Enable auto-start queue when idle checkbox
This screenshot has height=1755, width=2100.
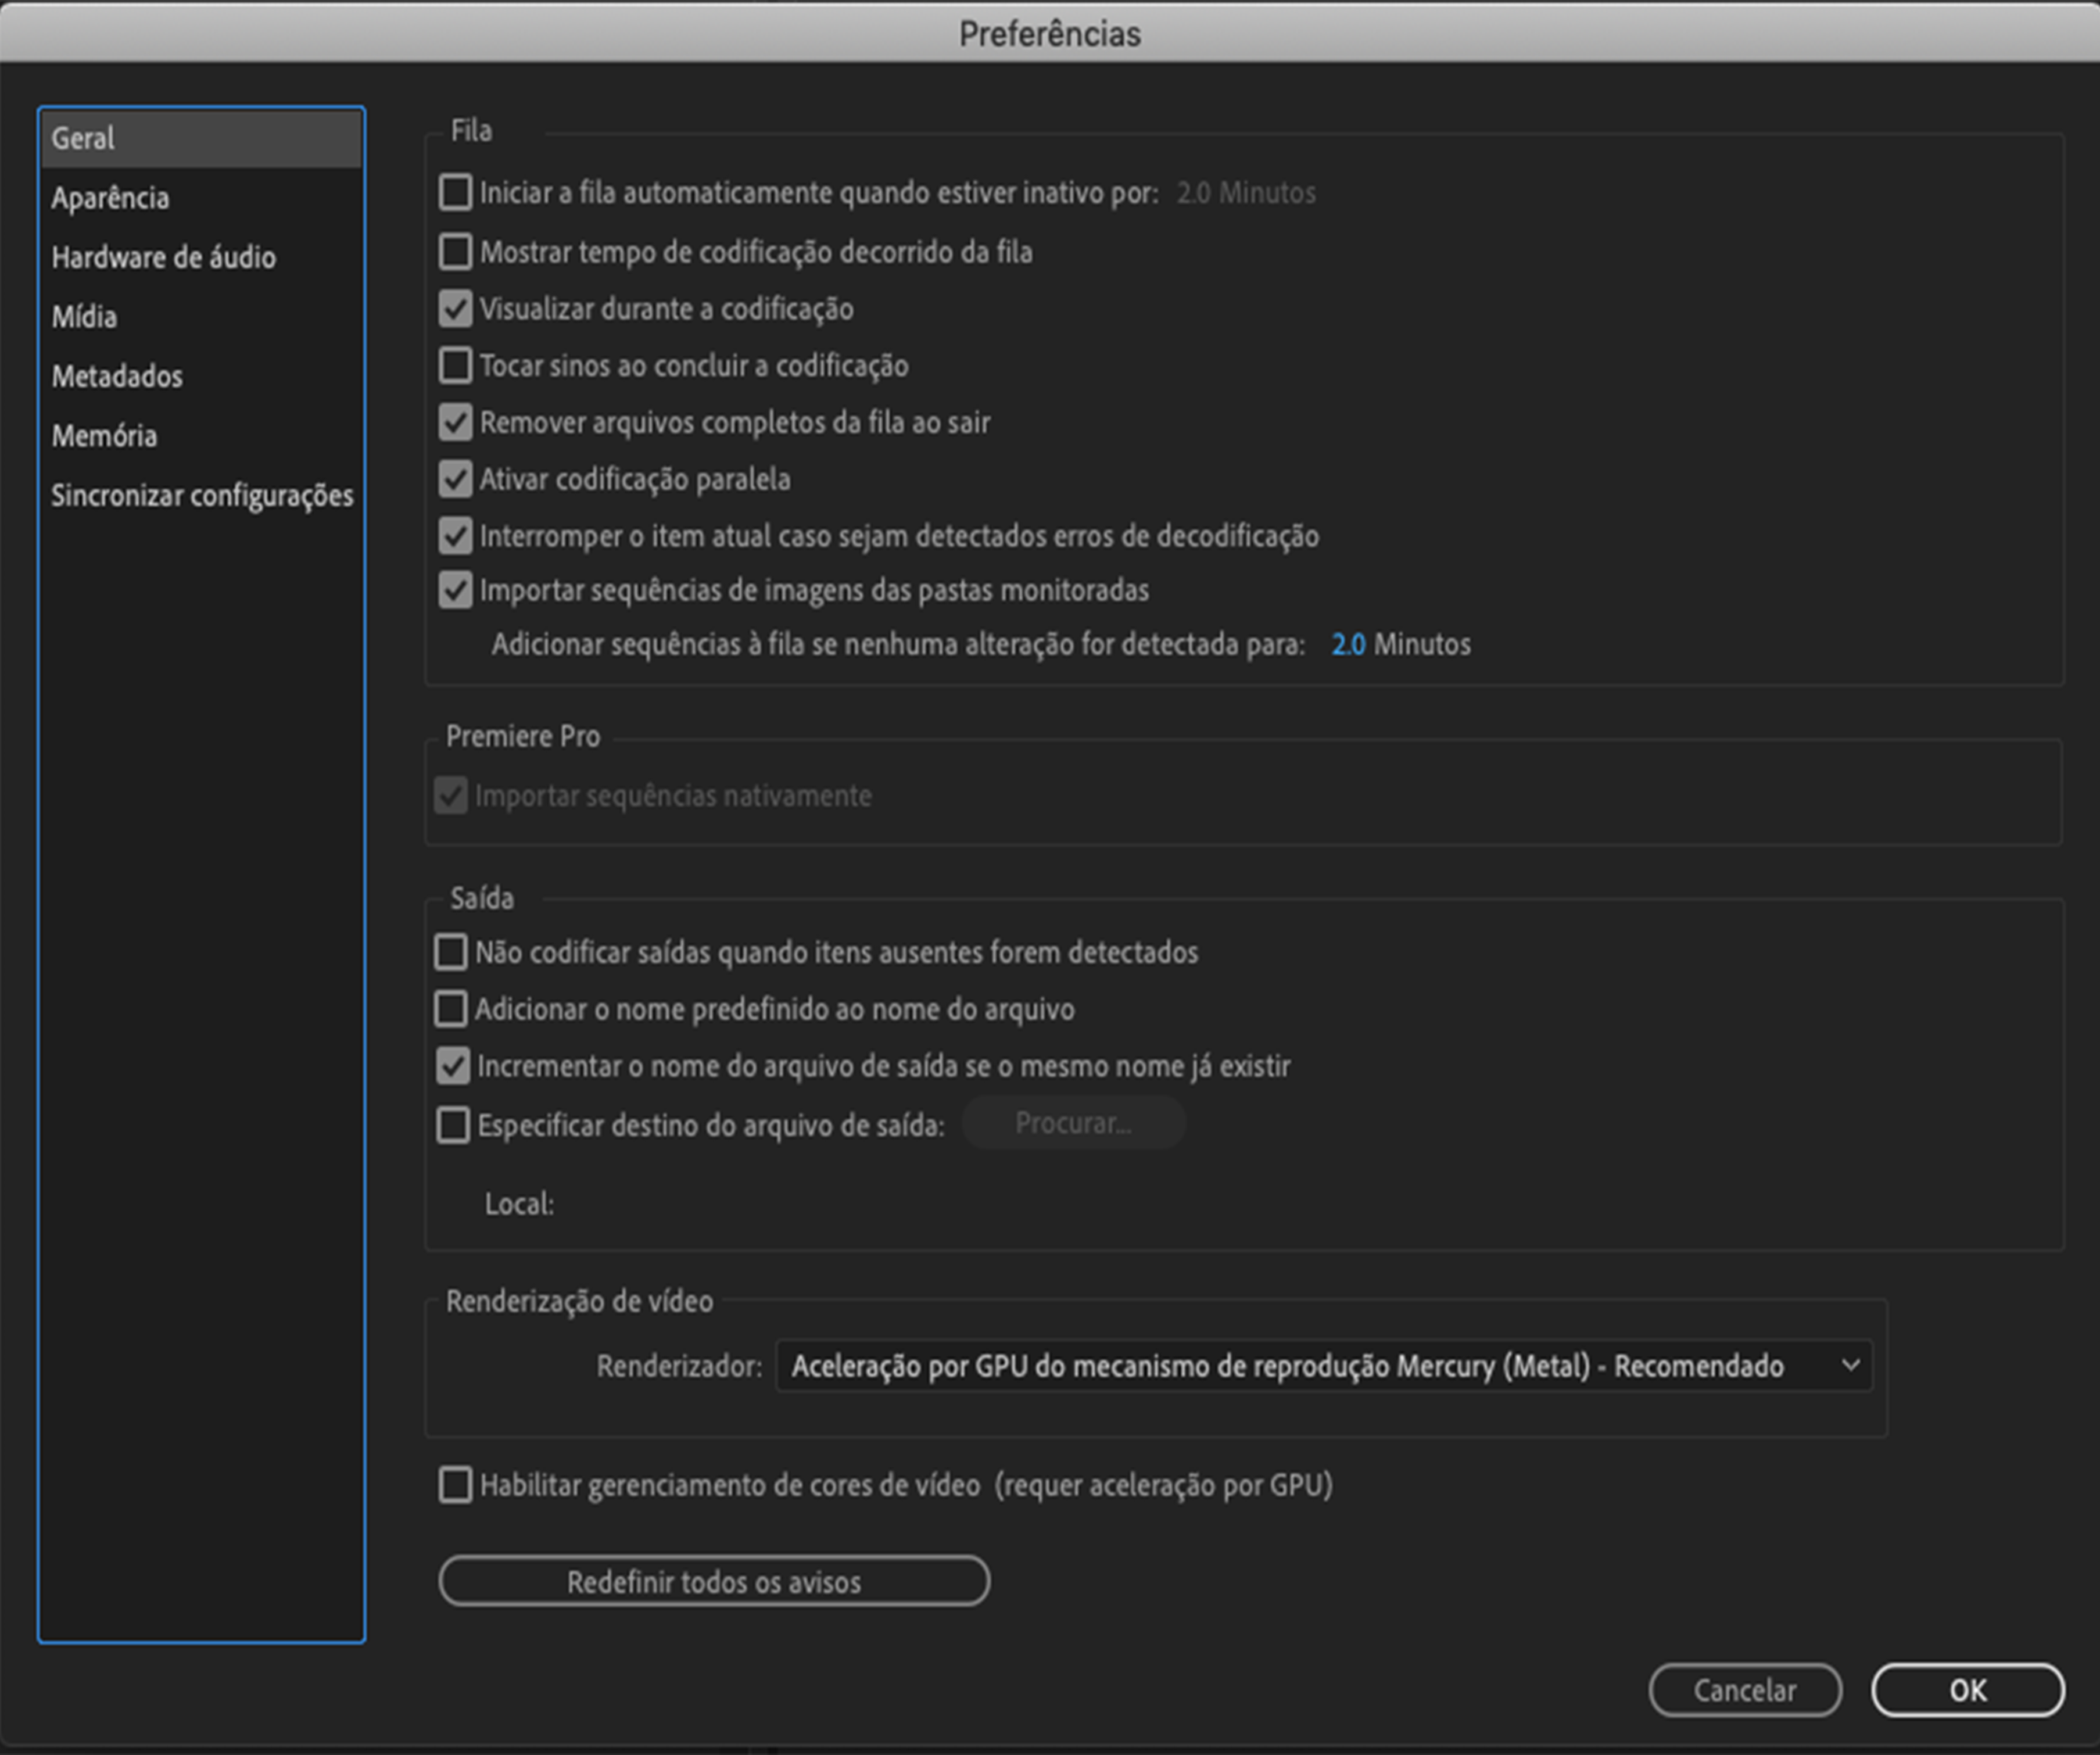(455, 192)
